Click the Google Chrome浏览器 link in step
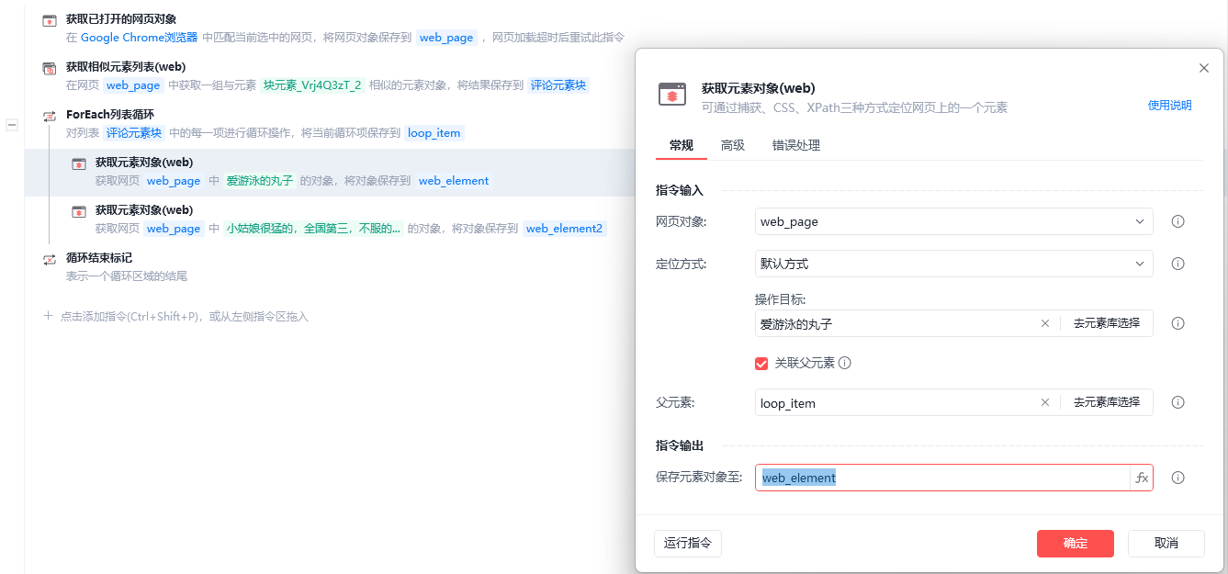Screen dimensions: 1228x574 tap(139, 38)
